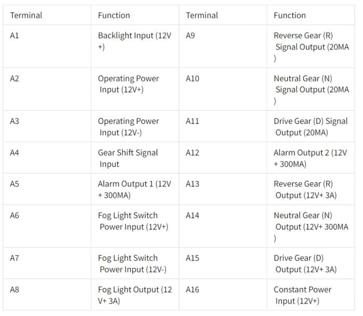Click the A2 Operating Power Input (12V+) text
Viewport: 363px width, 316px height.
(129, 84)
